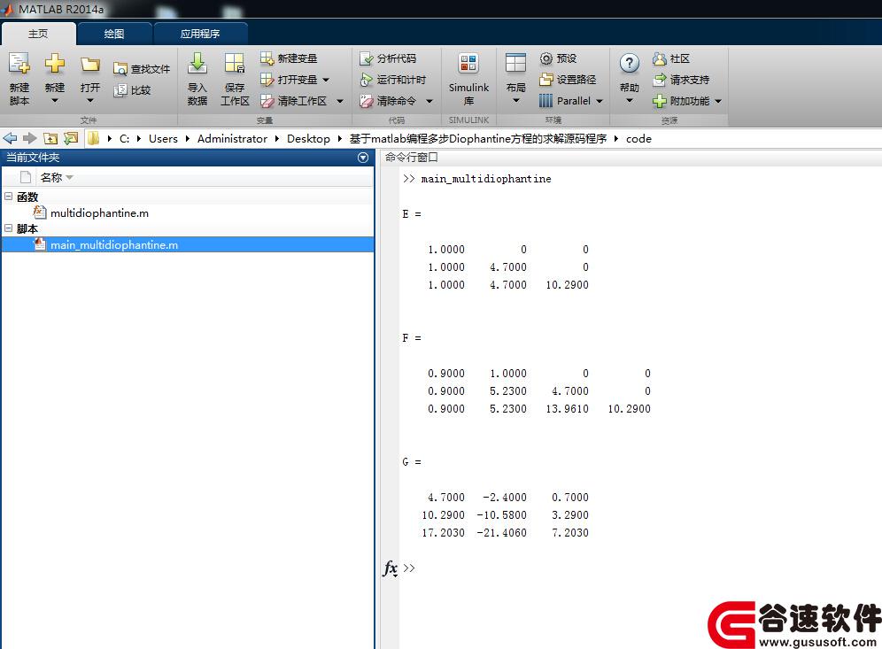Switch to the Home (主页) tab

click(x=38, y=34)
